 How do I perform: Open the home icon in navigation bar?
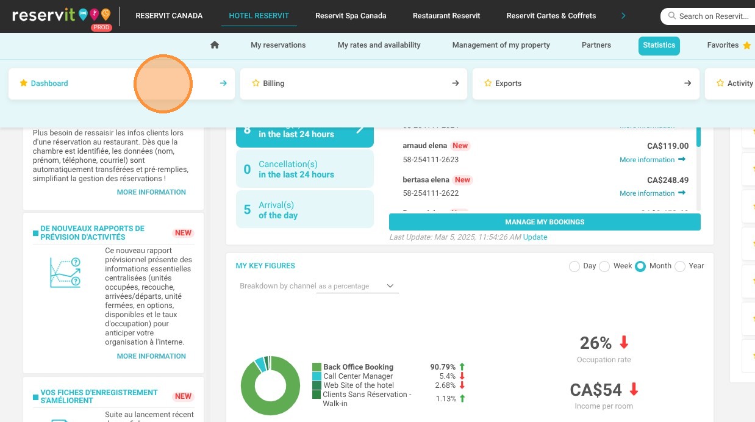[215, 45]
